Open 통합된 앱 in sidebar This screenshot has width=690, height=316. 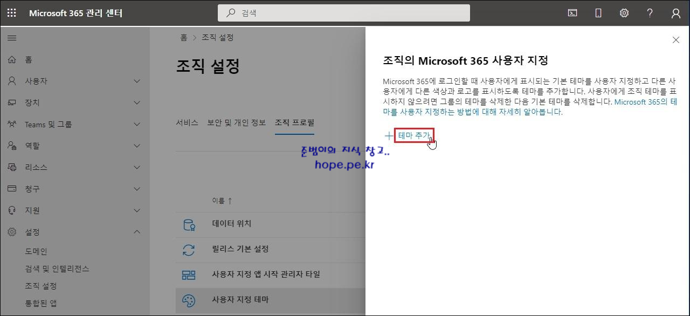pos(41,303)
